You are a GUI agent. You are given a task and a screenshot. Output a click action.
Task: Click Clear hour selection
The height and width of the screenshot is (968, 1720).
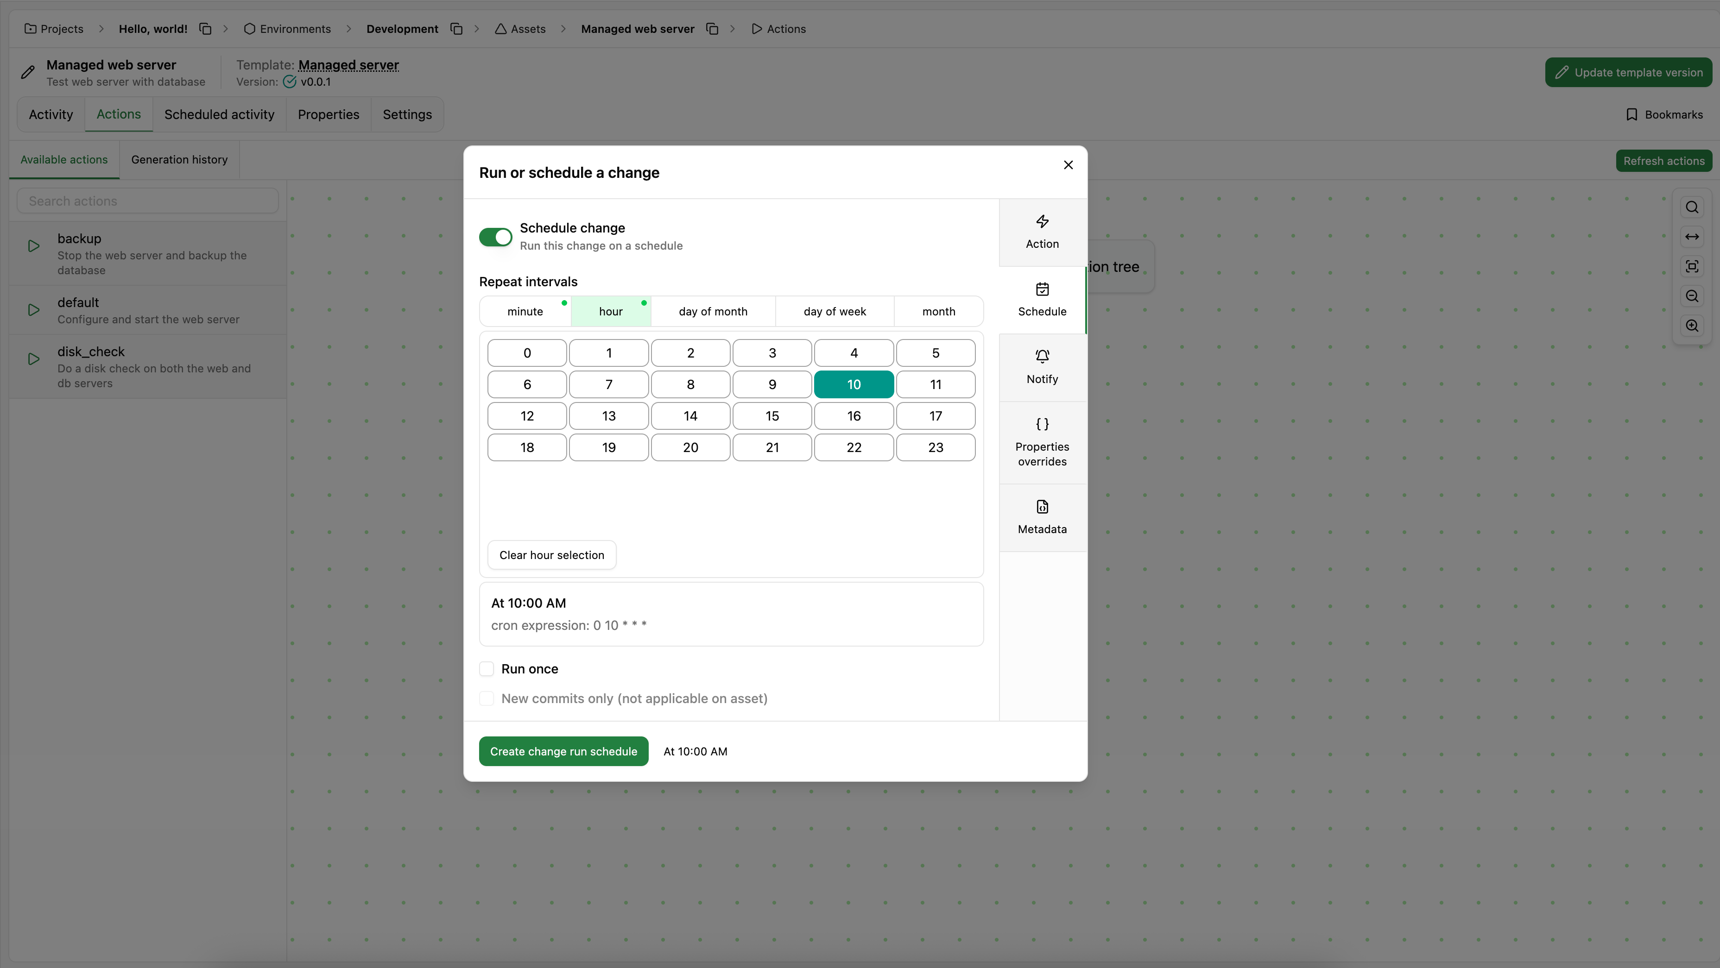point(551,554)
